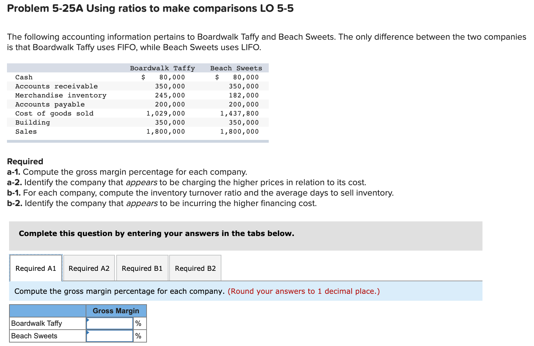Select the Sales figure 1,800,000
534x346 pixels.
coord(166,131)
